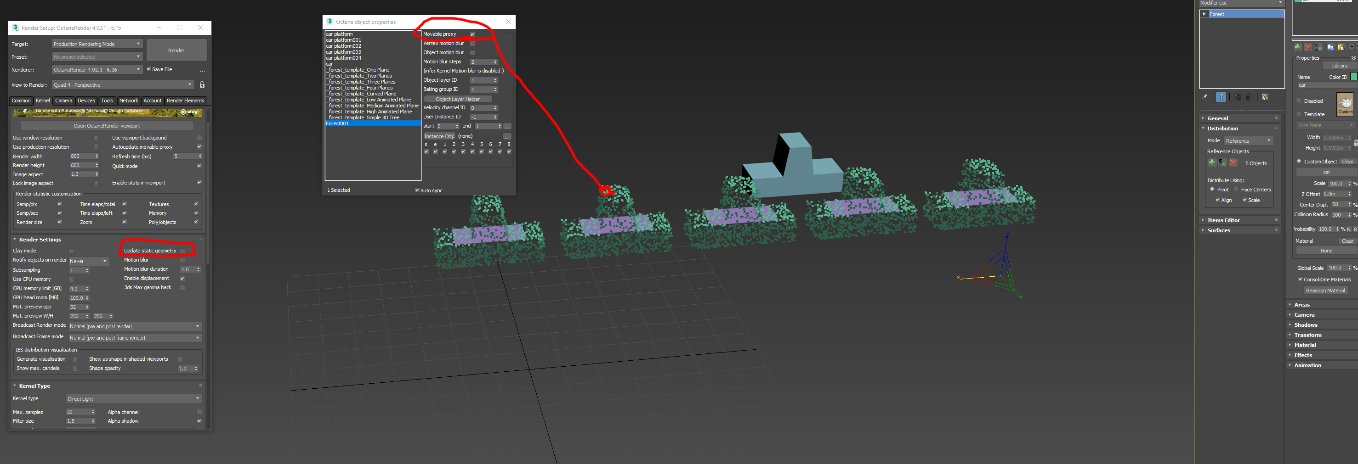Open the Kernel type dropdown
The height and width of the screenshot is (464, 1358).
[x=133, y=399]
